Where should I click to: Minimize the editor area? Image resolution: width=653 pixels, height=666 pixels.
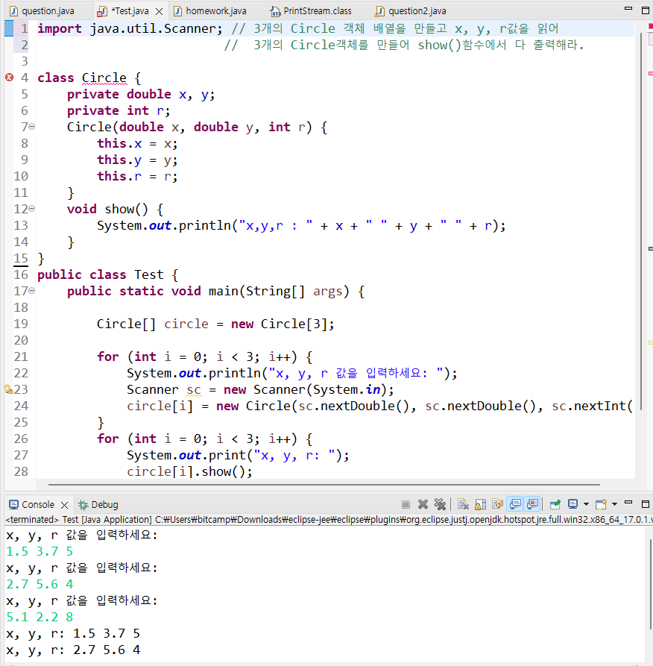click(x=628, y=8)
